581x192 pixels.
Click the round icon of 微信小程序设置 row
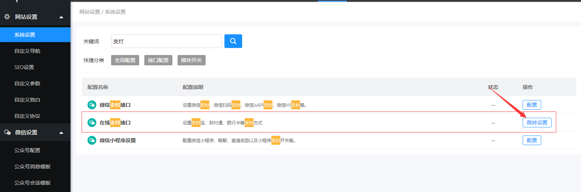pos(92,140)
